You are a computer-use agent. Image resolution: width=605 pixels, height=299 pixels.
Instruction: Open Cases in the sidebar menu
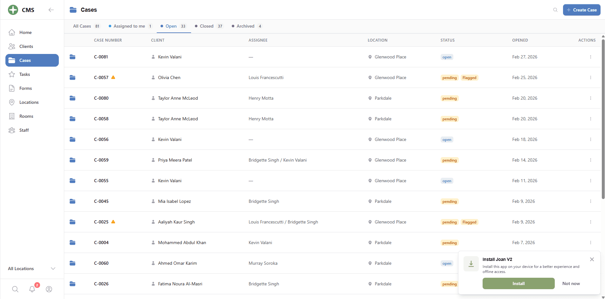(x=32, y=60)
